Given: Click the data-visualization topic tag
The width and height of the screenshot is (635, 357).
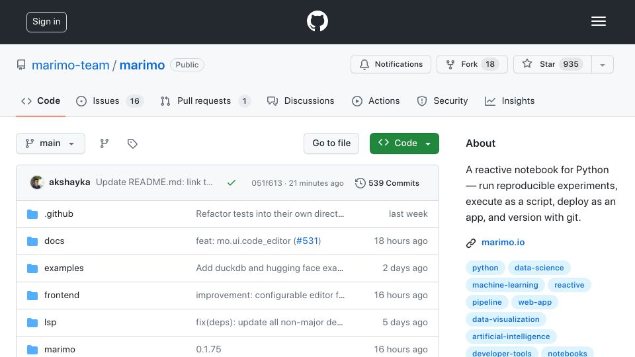Looking at the screenshot, I should [x=506, y=319].
